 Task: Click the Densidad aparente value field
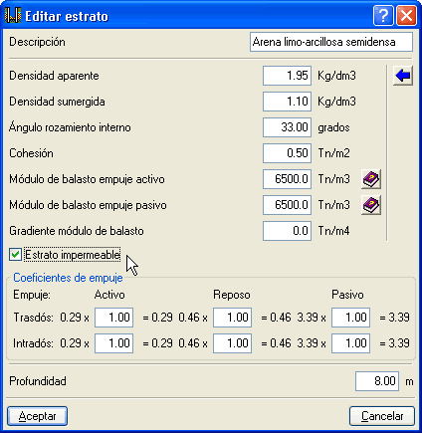pos(287,76)
